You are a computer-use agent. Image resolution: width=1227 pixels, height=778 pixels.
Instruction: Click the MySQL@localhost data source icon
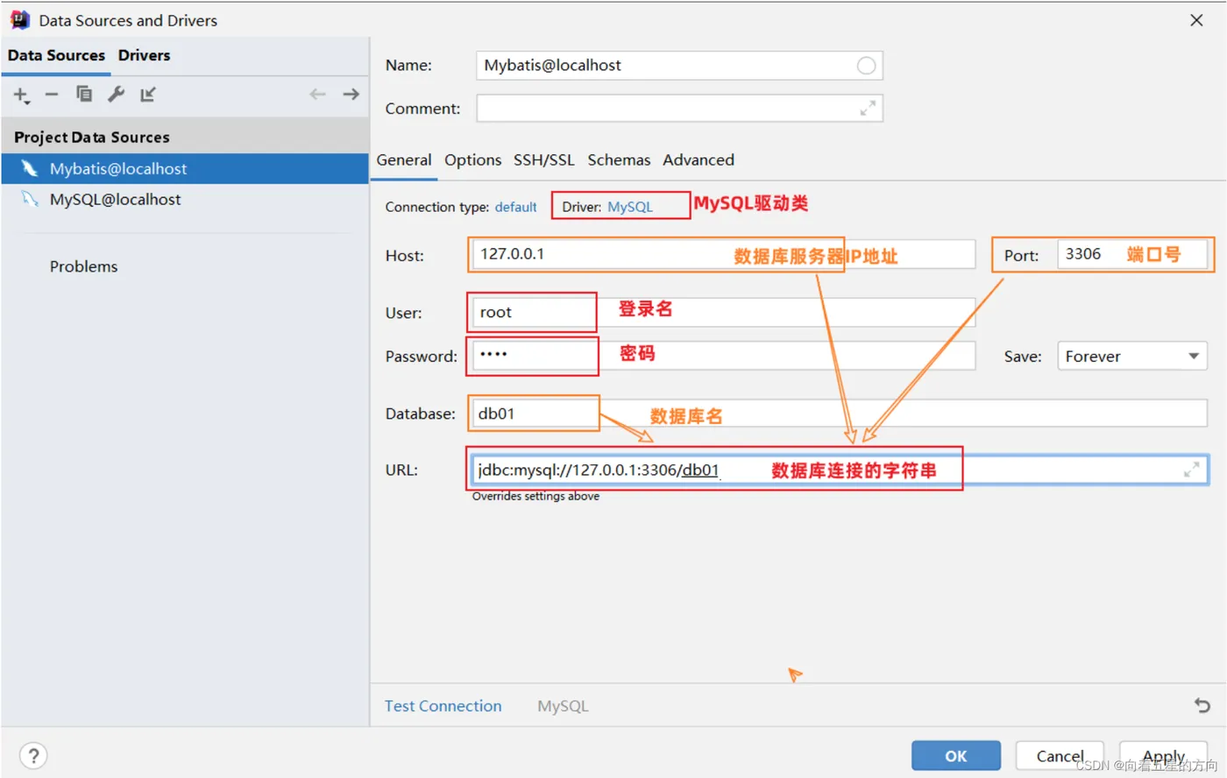(x=30, y=199)
